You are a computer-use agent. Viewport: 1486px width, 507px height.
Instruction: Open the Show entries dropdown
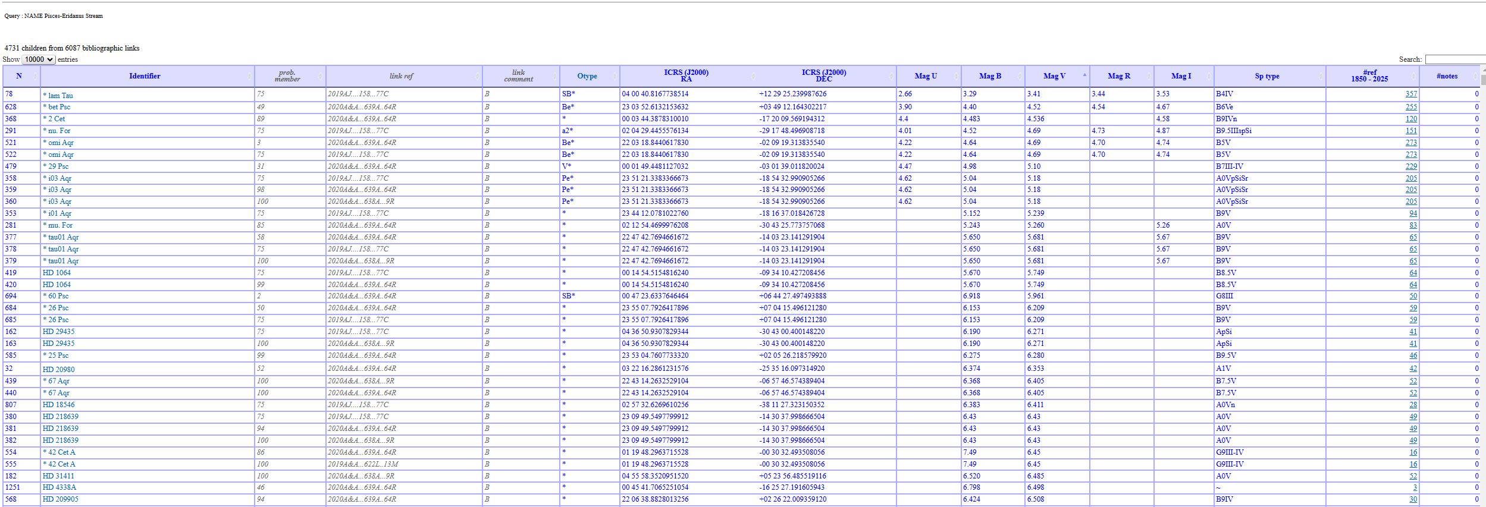(39, 59)
